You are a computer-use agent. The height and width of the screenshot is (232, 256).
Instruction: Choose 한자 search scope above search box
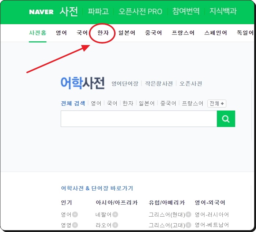coord(128,104)
